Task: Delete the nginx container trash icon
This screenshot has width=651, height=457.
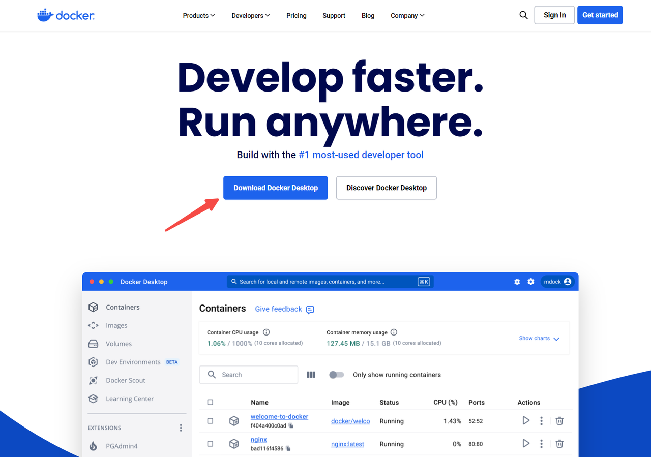Action: point(559,444)
